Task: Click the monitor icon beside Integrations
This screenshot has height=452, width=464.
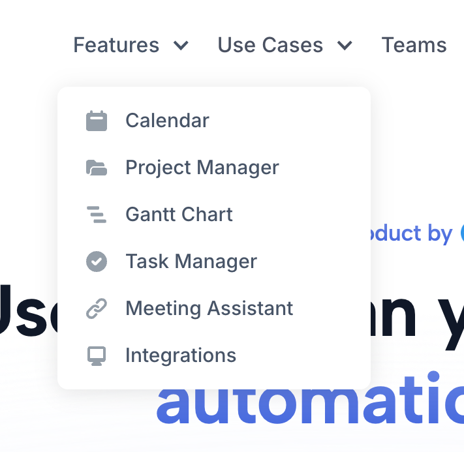Action: pos(97,355)
